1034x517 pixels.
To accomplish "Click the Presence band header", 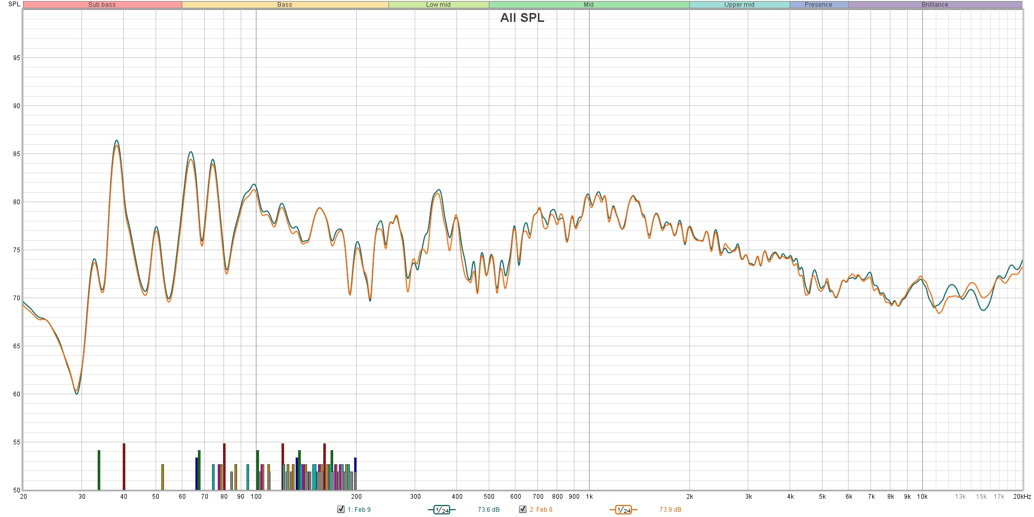I will point(818,5).
